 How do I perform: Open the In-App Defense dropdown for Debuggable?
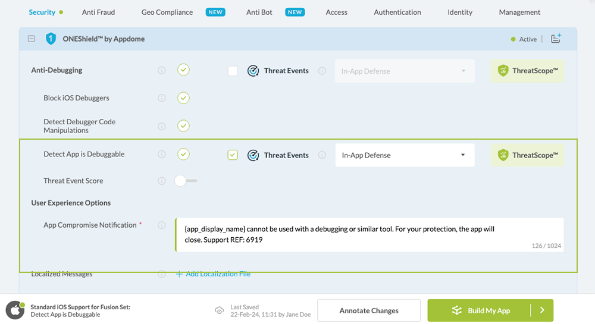click(405, 155)
